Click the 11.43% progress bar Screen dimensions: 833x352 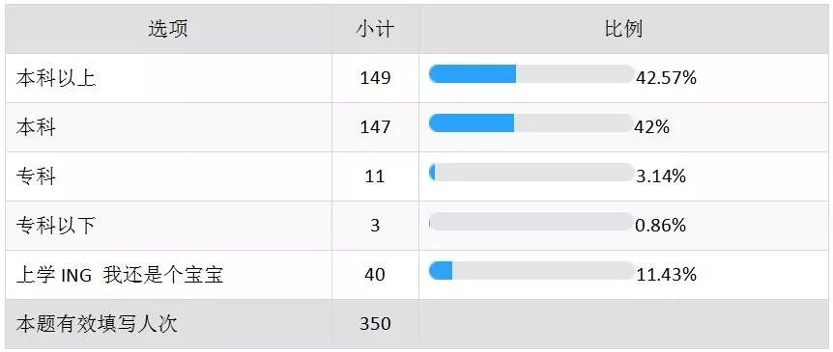point(531,270)
